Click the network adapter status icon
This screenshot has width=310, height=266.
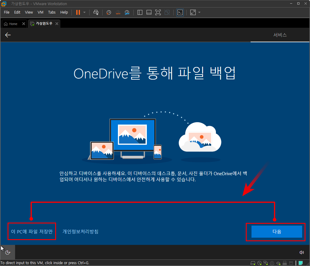pos(266,263)
